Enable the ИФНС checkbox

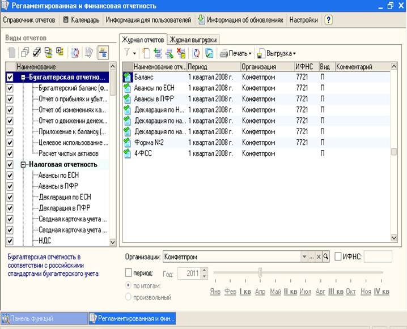pos(338,257)
